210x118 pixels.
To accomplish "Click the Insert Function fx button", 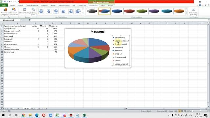I will pos(29,20).
